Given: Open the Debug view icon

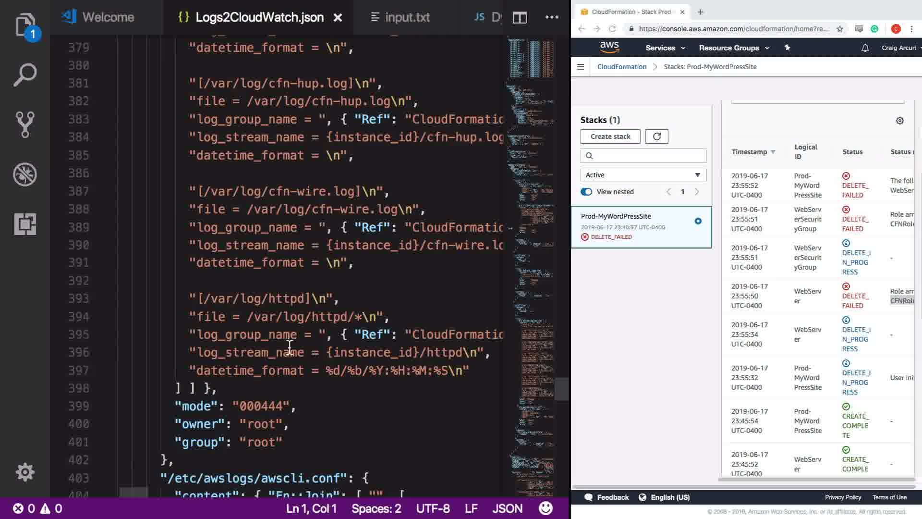Looking at the screenshot, I should pos(25,174).
